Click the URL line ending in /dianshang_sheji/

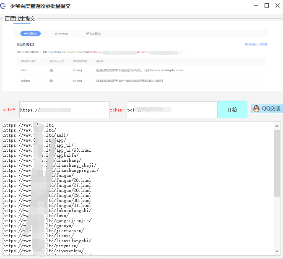pos(50,166)
